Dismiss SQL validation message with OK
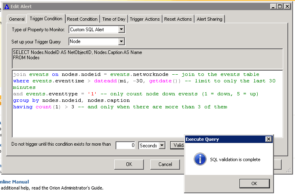This screenshot has width=295, height=194. click(x=254, y=183)
